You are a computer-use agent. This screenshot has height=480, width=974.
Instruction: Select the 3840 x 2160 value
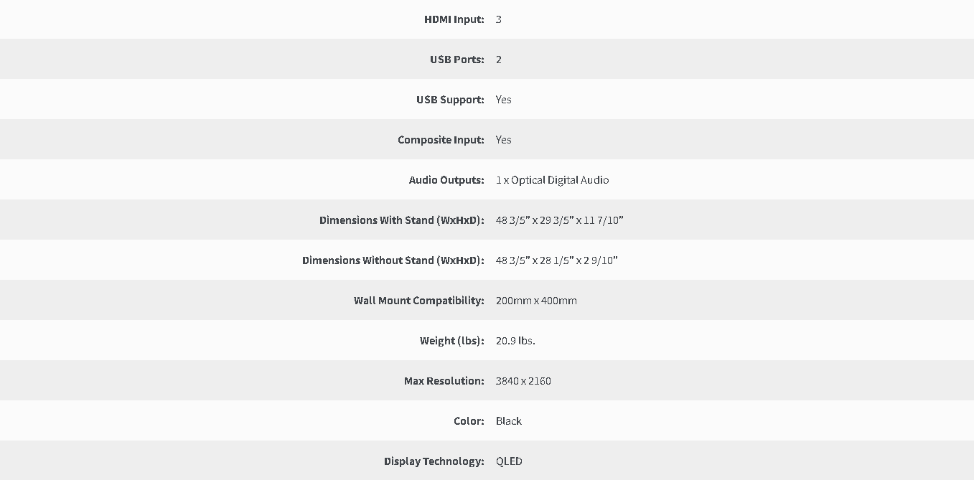pos(523,381)
